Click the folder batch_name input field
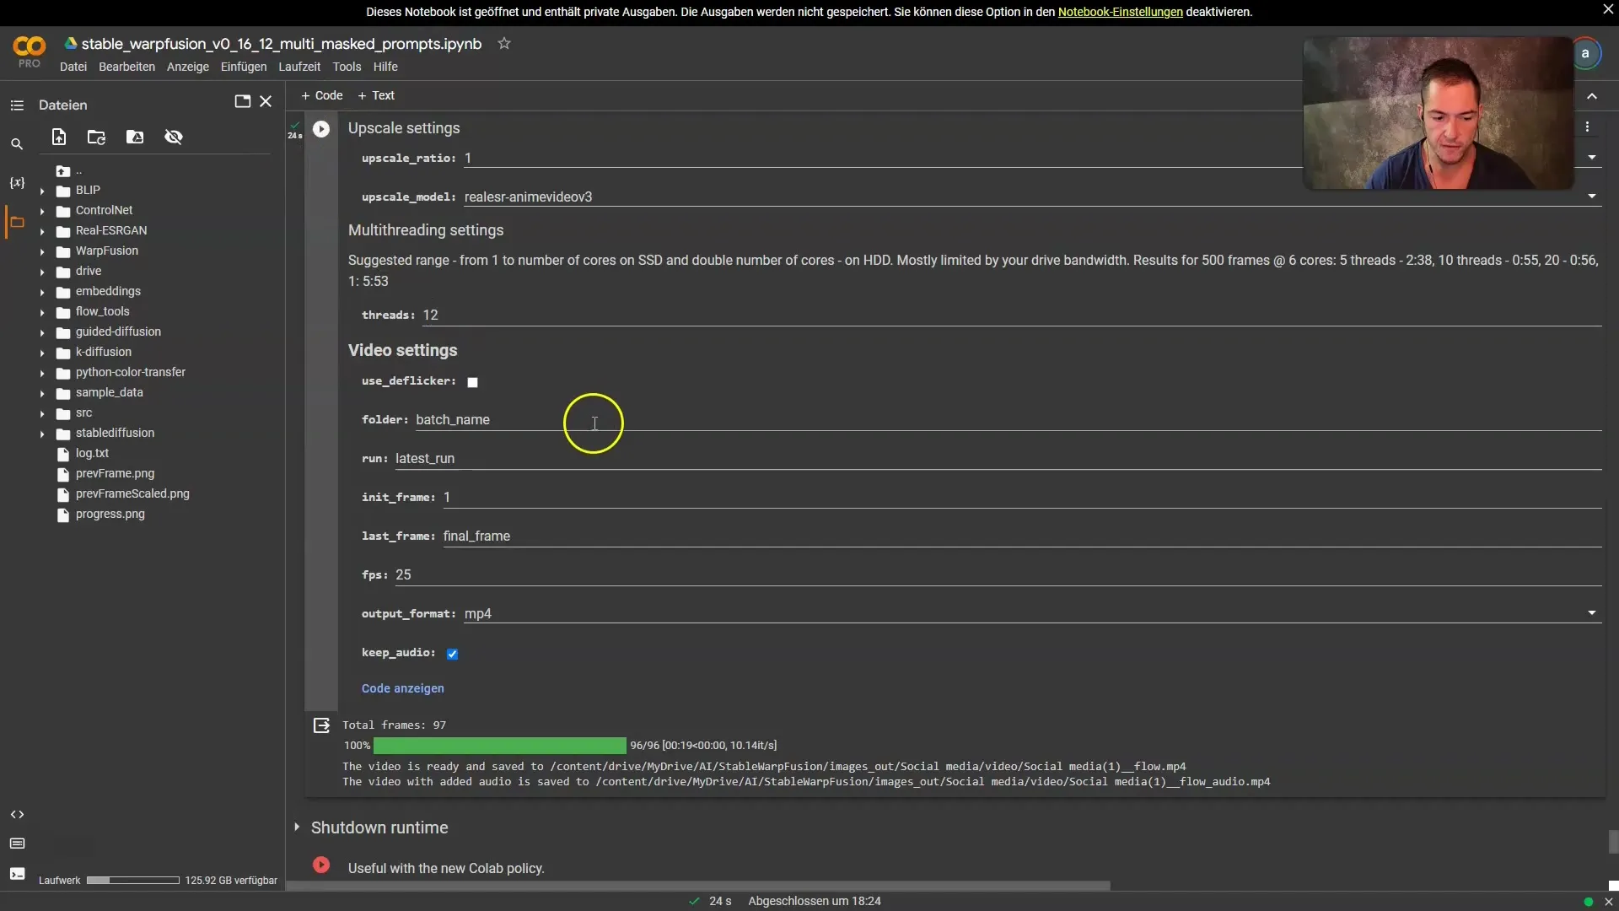Screen dimensions: 1619x911 click(x=1009, y=419)
